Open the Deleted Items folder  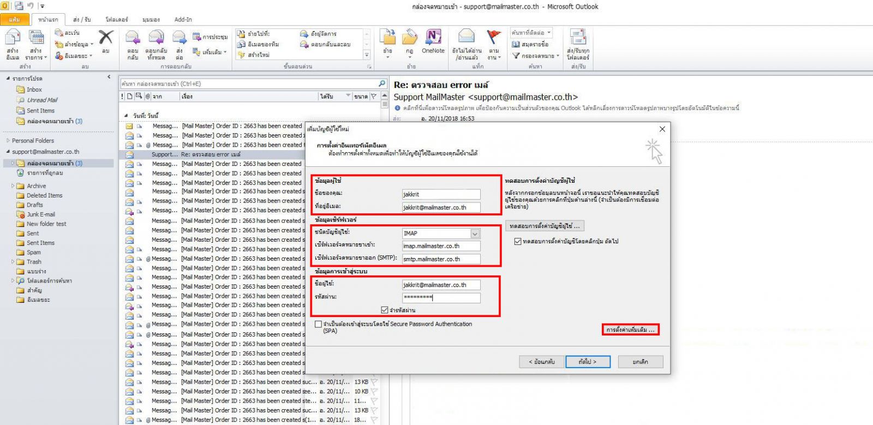pos(44,195)
